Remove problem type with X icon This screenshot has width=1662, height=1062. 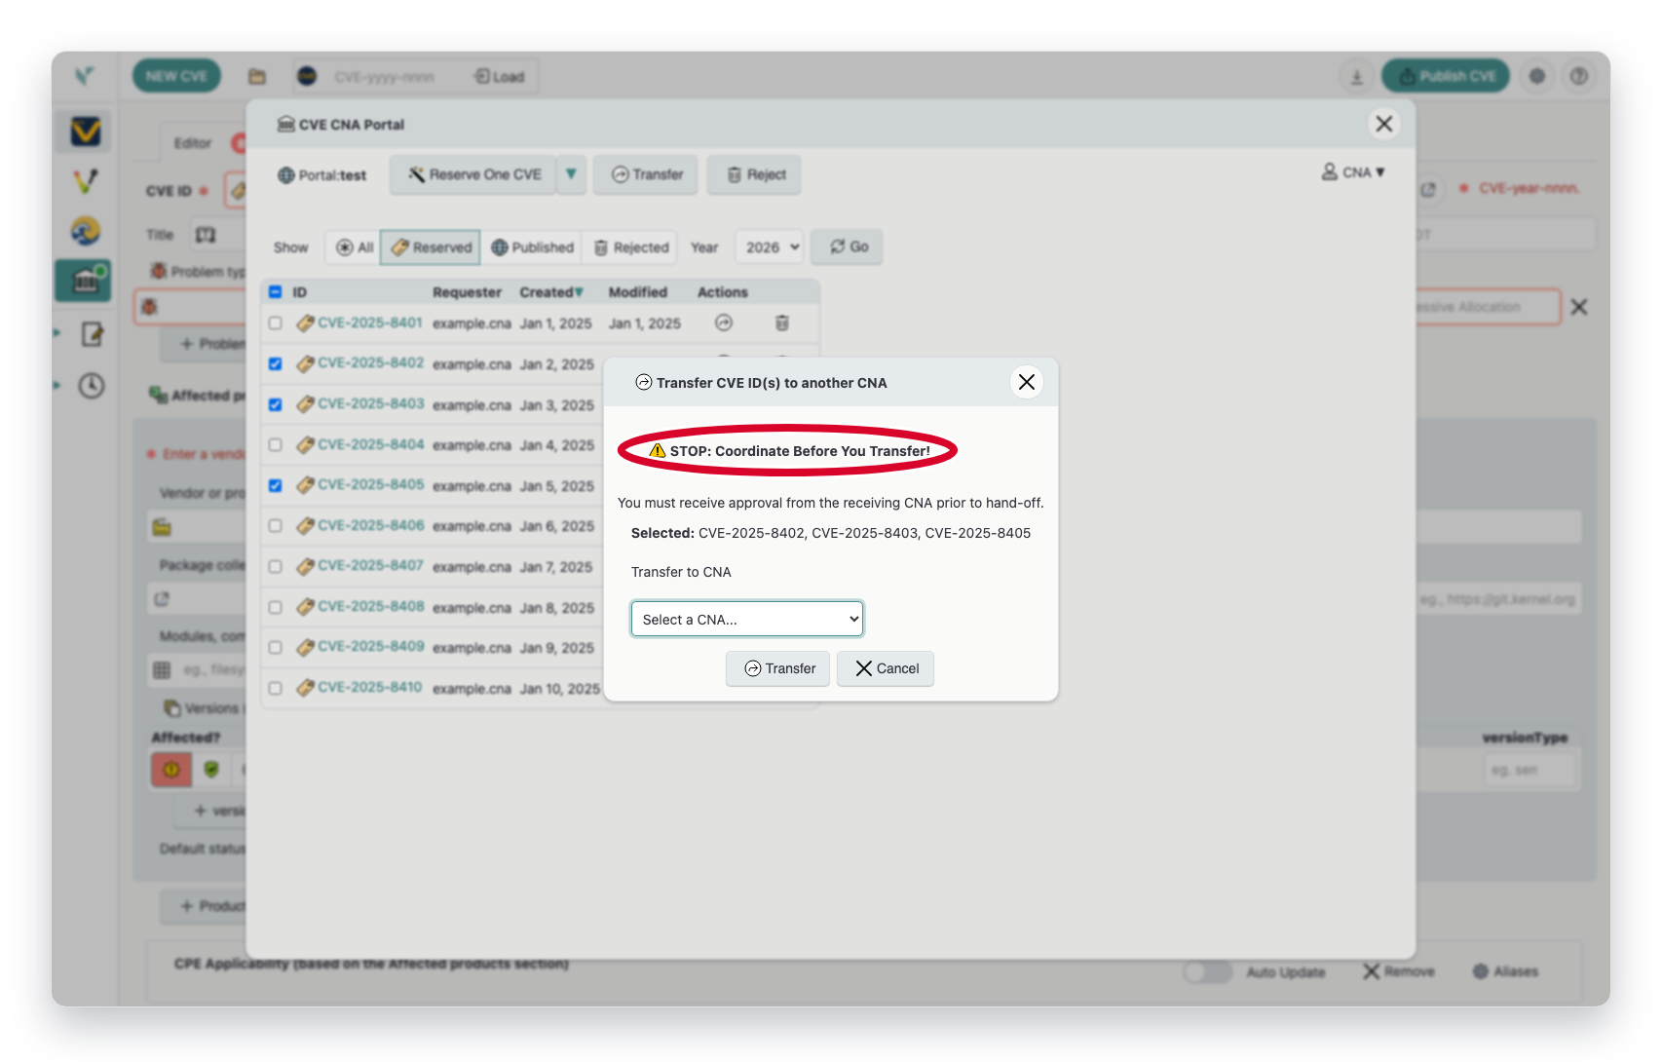click(x=1579, y=307)
